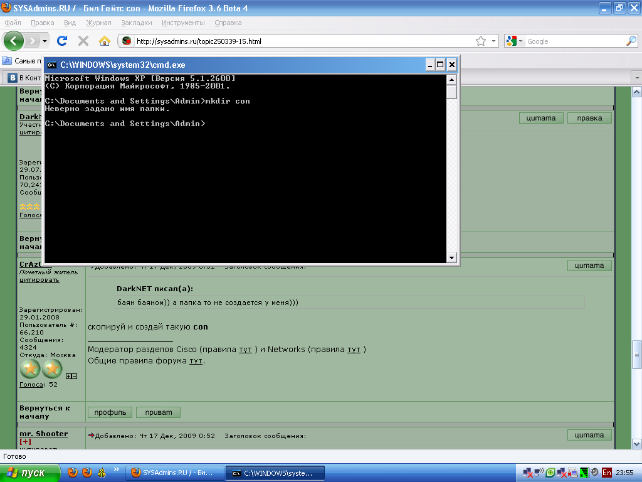642x482 pixels.
Task: Bookmark this page with the star icon
Action: (x=481, y=41)
